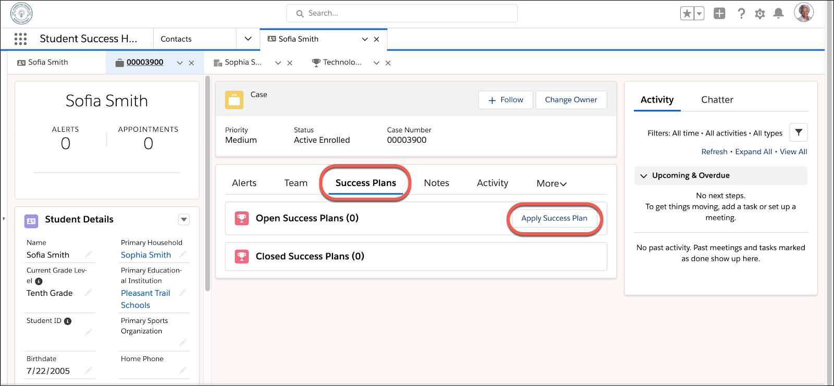This screenshot has width=834, height=386.
Task: Open the case Activity tab
Action: coord(493,183)
